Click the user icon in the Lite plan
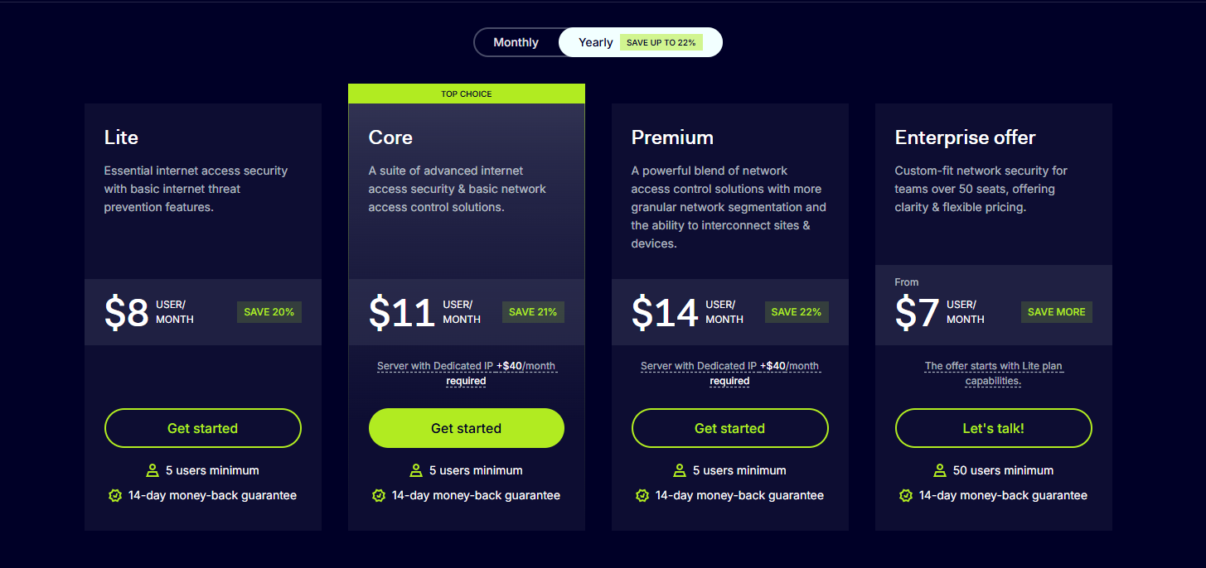This screenshot has height=568, width=1206. 153,470
